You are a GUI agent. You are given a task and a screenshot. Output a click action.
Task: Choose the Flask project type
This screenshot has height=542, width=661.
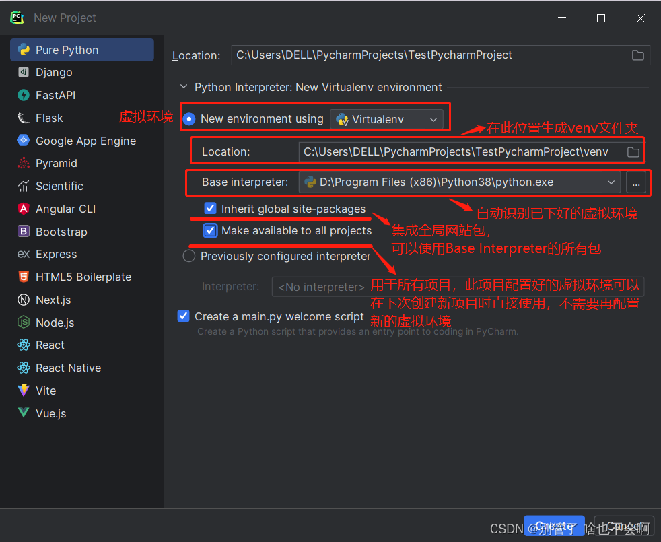81,118
